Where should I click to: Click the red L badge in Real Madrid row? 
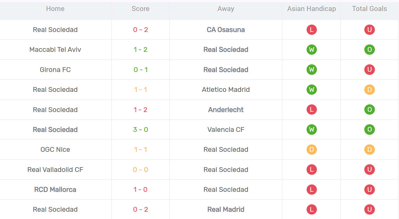pos(312,209)
